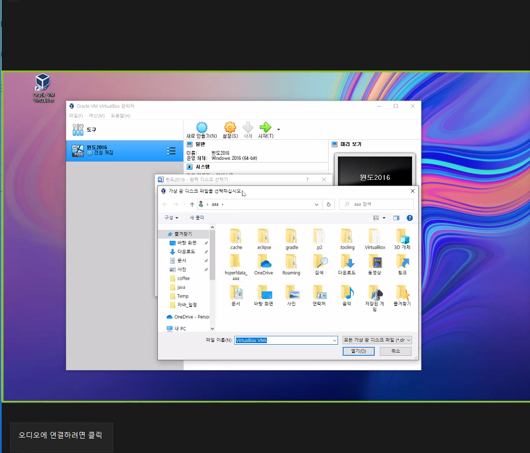Screen dimensions: 530x453
Task: Open the dropdown arrow beside the Start button
Action: pyautogui.click(x=279, y=129)
